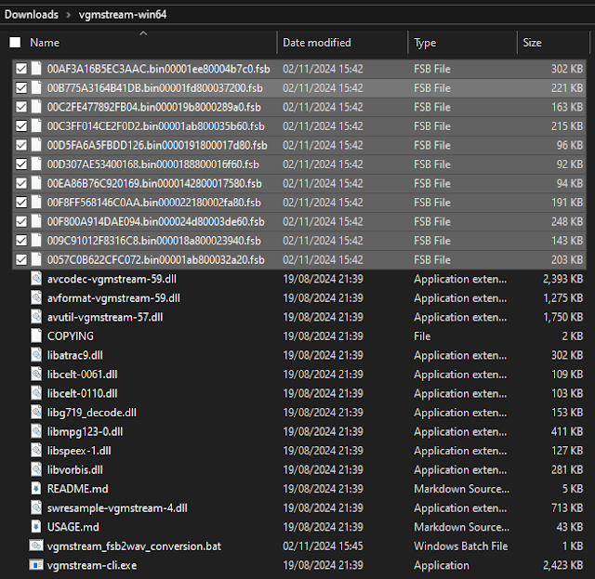
Task: Select the vgmstream-cli.exe file name
Action: [x=92, y=565]
